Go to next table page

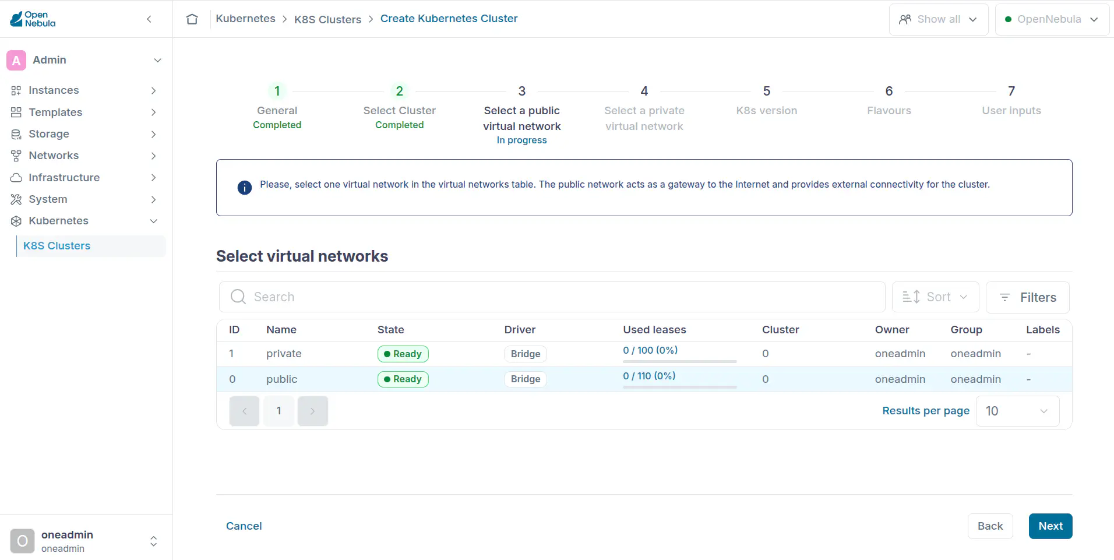click(313, 411)
